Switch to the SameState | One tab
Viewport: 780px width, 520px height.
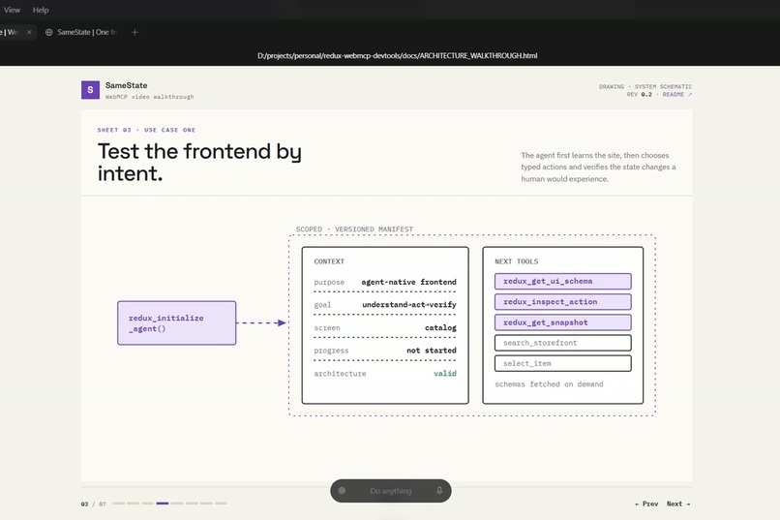coord(82,32)
